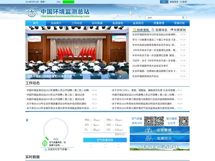The height and width of the screenshot is (161, 215).
Task: Click the green leaf air quality icon
Action: pos(45,143)
